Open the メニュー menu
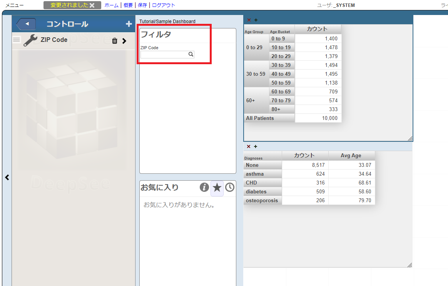Viewport: 448px width, 286px height. click(14, 5)
